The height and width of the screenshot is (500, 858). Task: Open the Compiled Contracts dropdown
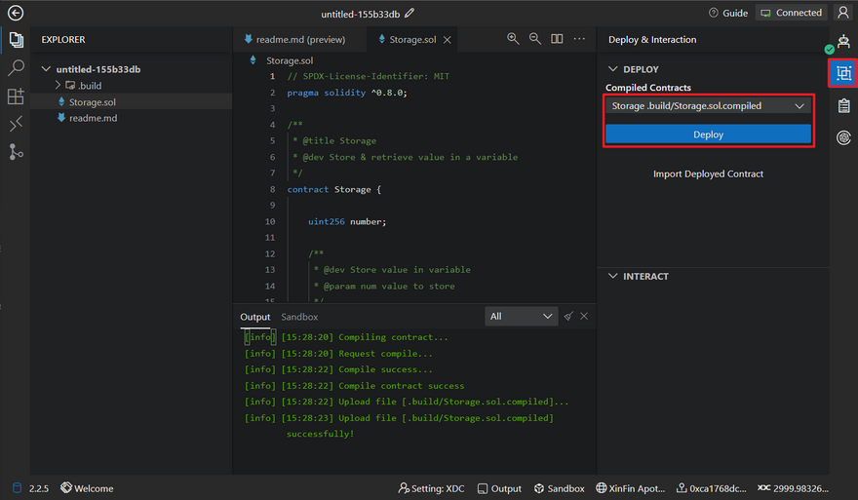click(x=708, y=105)
